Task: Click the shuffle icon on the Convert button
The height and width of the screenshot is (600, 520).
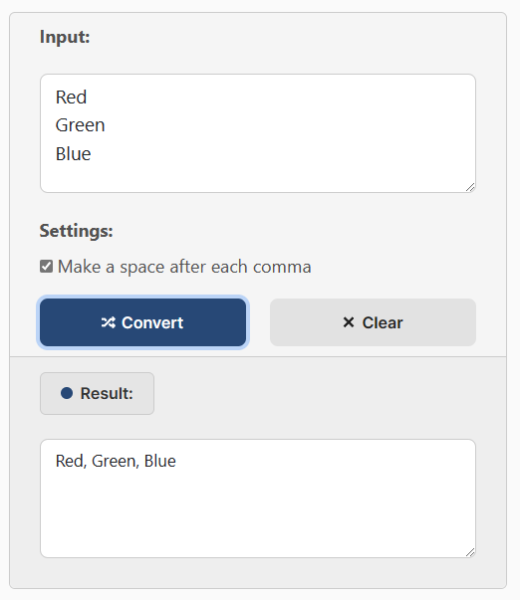Action: tap(109, 322)
